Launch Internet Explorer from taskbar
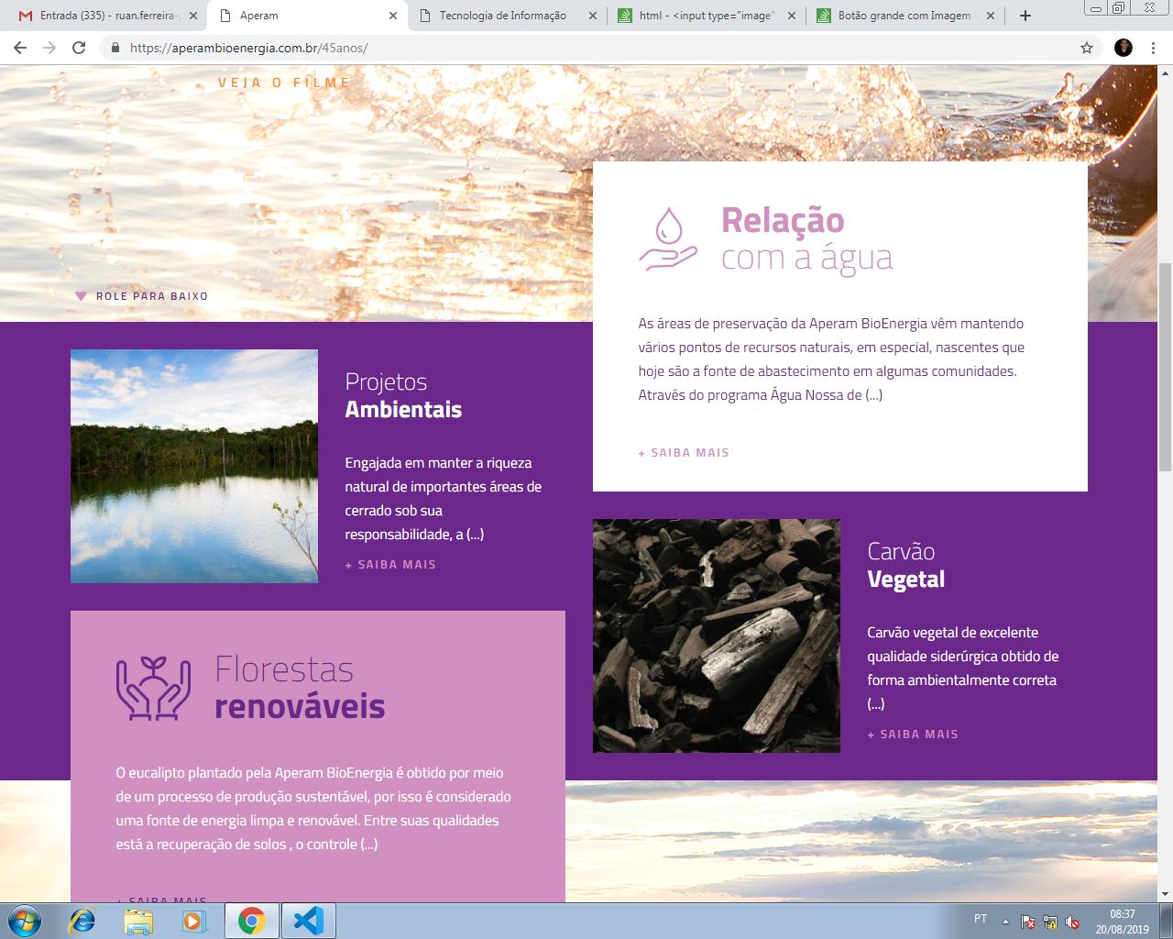The width and height of the screenshot is (1173, 939). click(x=82, y=921)
